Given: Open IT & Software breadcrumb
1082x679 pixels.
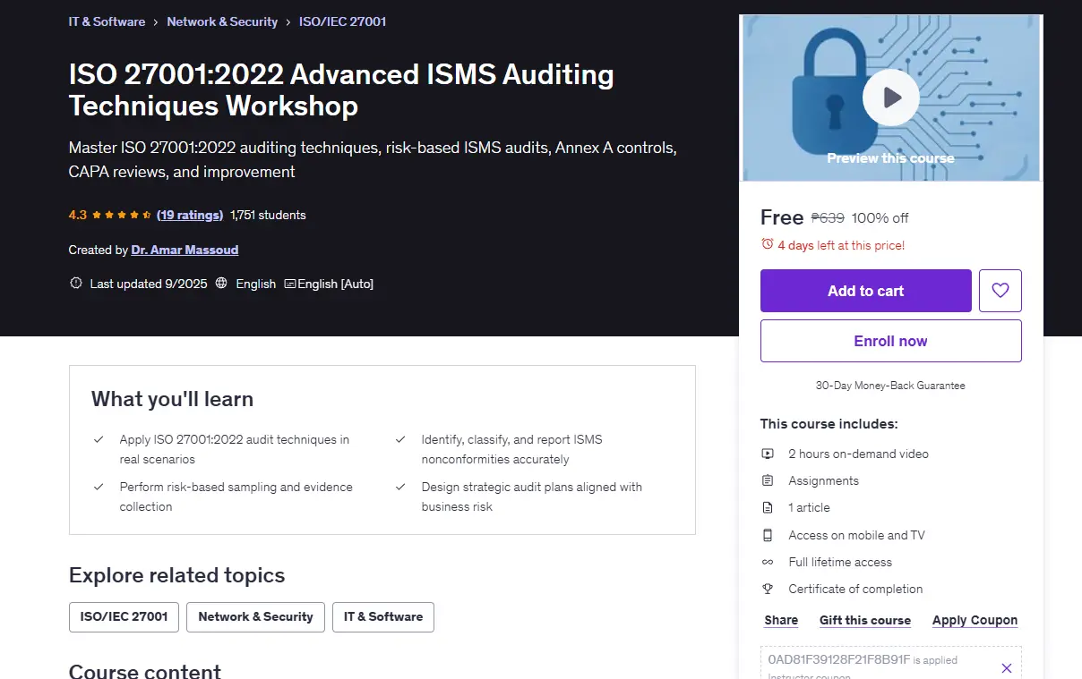Looking at the screenshot, I should 107,21.
